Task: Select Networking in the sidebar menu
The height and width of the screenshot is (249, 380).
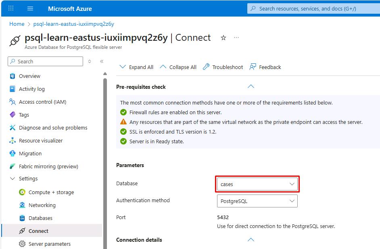Action: click(x=42, y=205)
